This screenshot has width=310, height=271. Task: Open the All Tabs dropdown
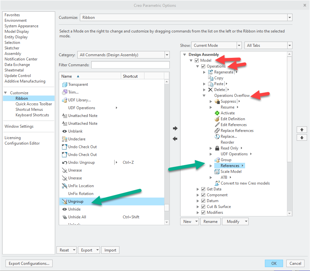[x=290, y=45]
